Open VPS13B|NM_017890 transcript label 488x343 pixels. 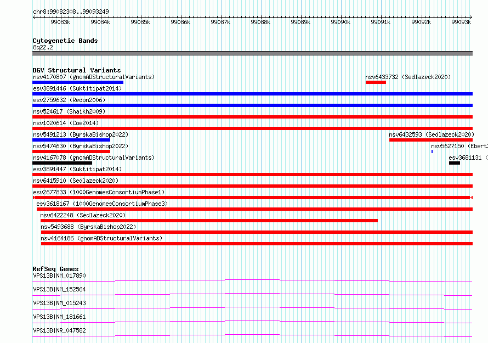(59, 275)
